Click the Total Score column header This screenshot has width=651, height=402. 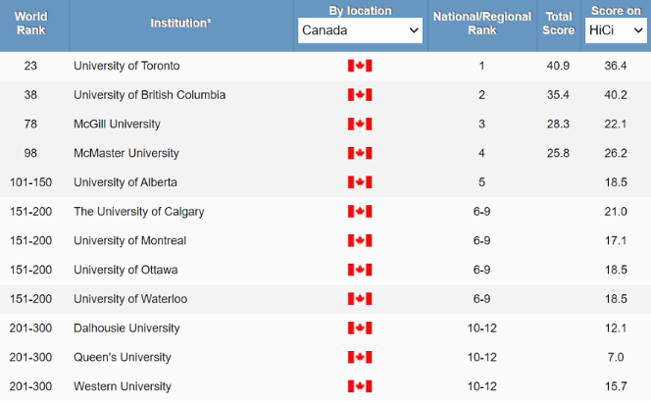click(x=559, y=24)
